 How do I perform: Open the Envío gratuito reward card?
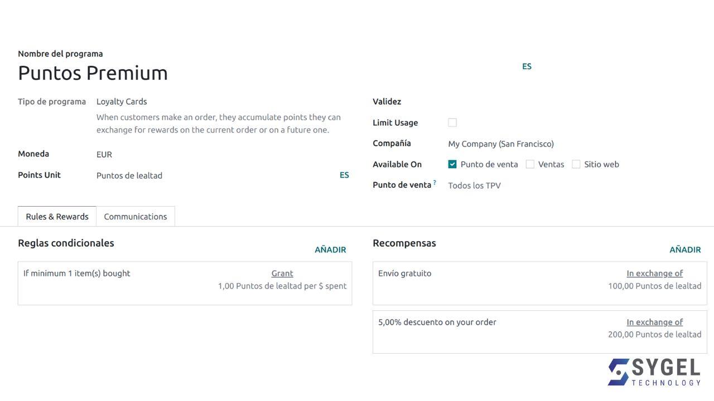[539, 283]
